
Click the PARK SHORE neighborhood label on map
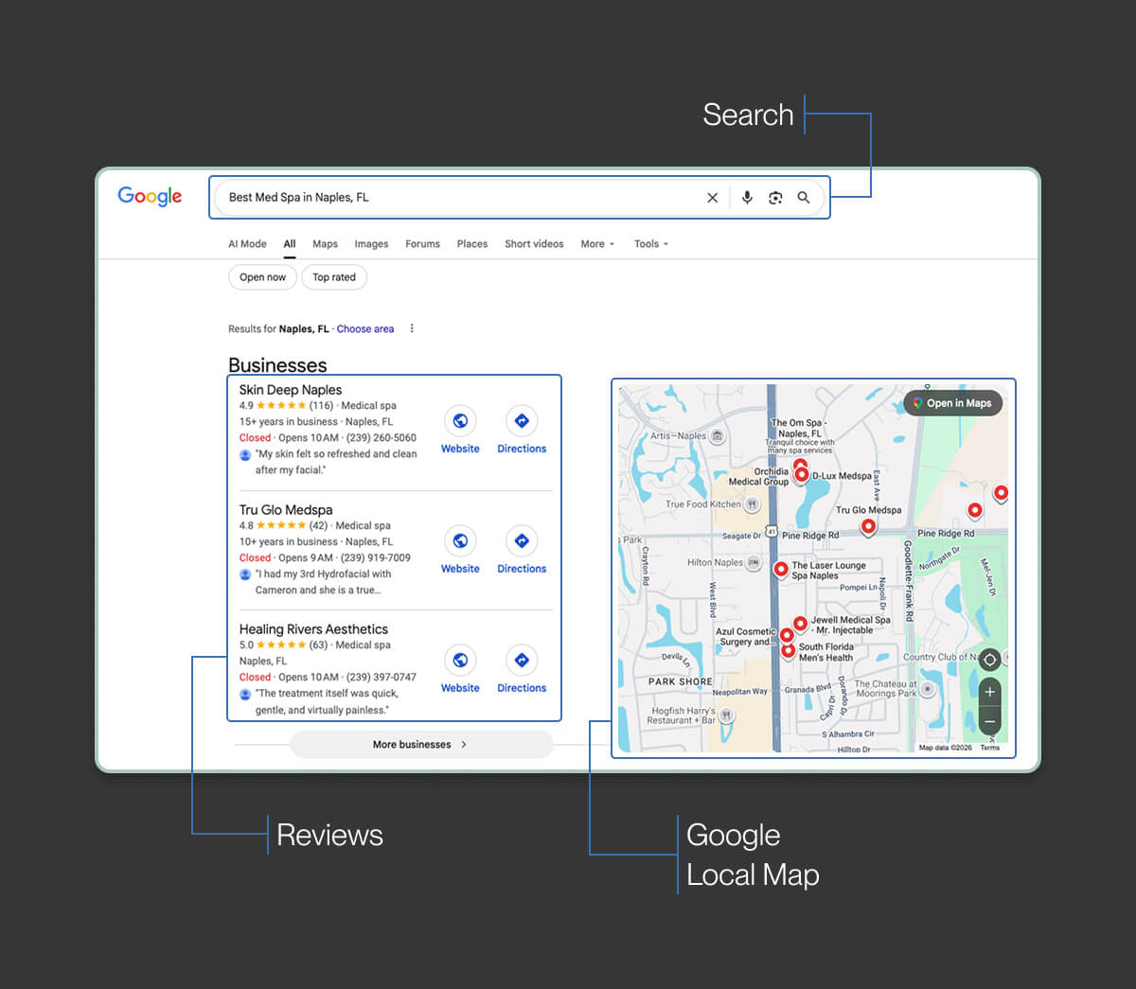pyautogui.click(x=680, y=681)
